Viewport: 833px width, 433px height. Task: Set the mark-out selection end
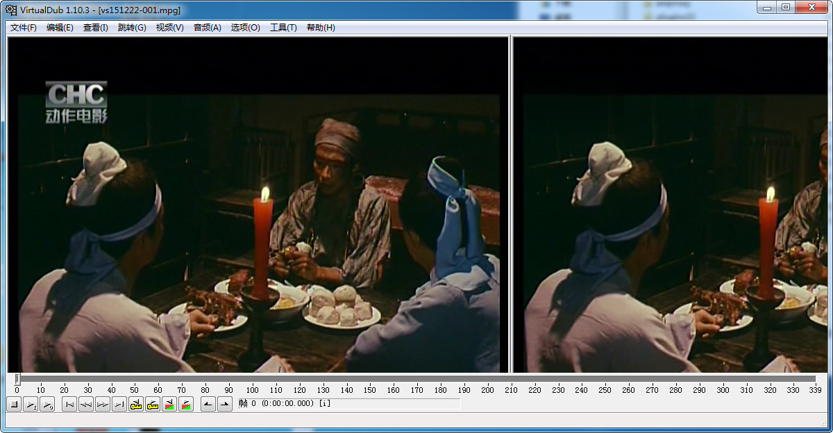click(225, 404)
